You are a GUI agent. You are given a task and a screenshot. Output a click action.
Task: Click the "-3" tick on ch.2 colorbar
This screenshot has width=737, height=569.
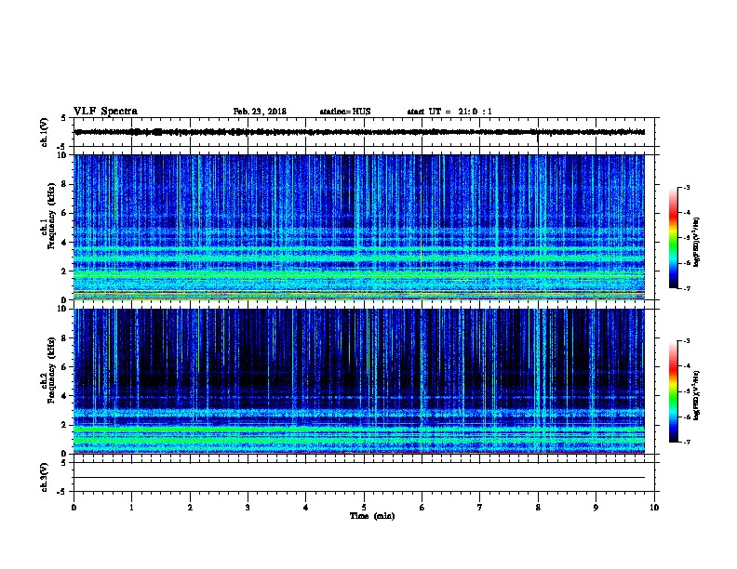(x=686, y=341)
